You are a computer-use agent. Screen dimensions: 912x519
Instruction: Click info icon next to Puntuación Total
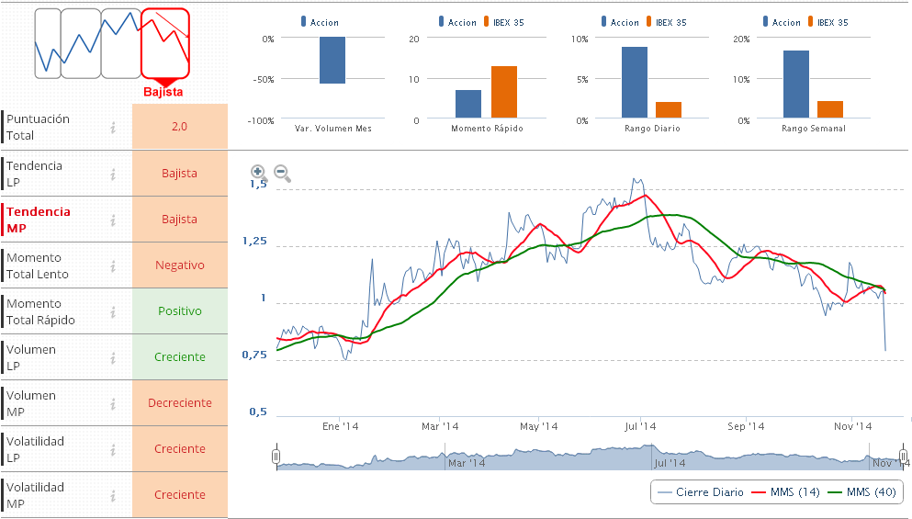(112, 127)
